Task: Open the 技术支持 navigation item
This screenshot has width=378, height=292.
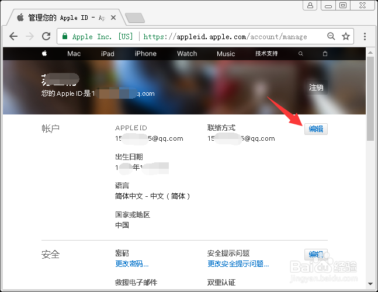Action: [266, 54]
